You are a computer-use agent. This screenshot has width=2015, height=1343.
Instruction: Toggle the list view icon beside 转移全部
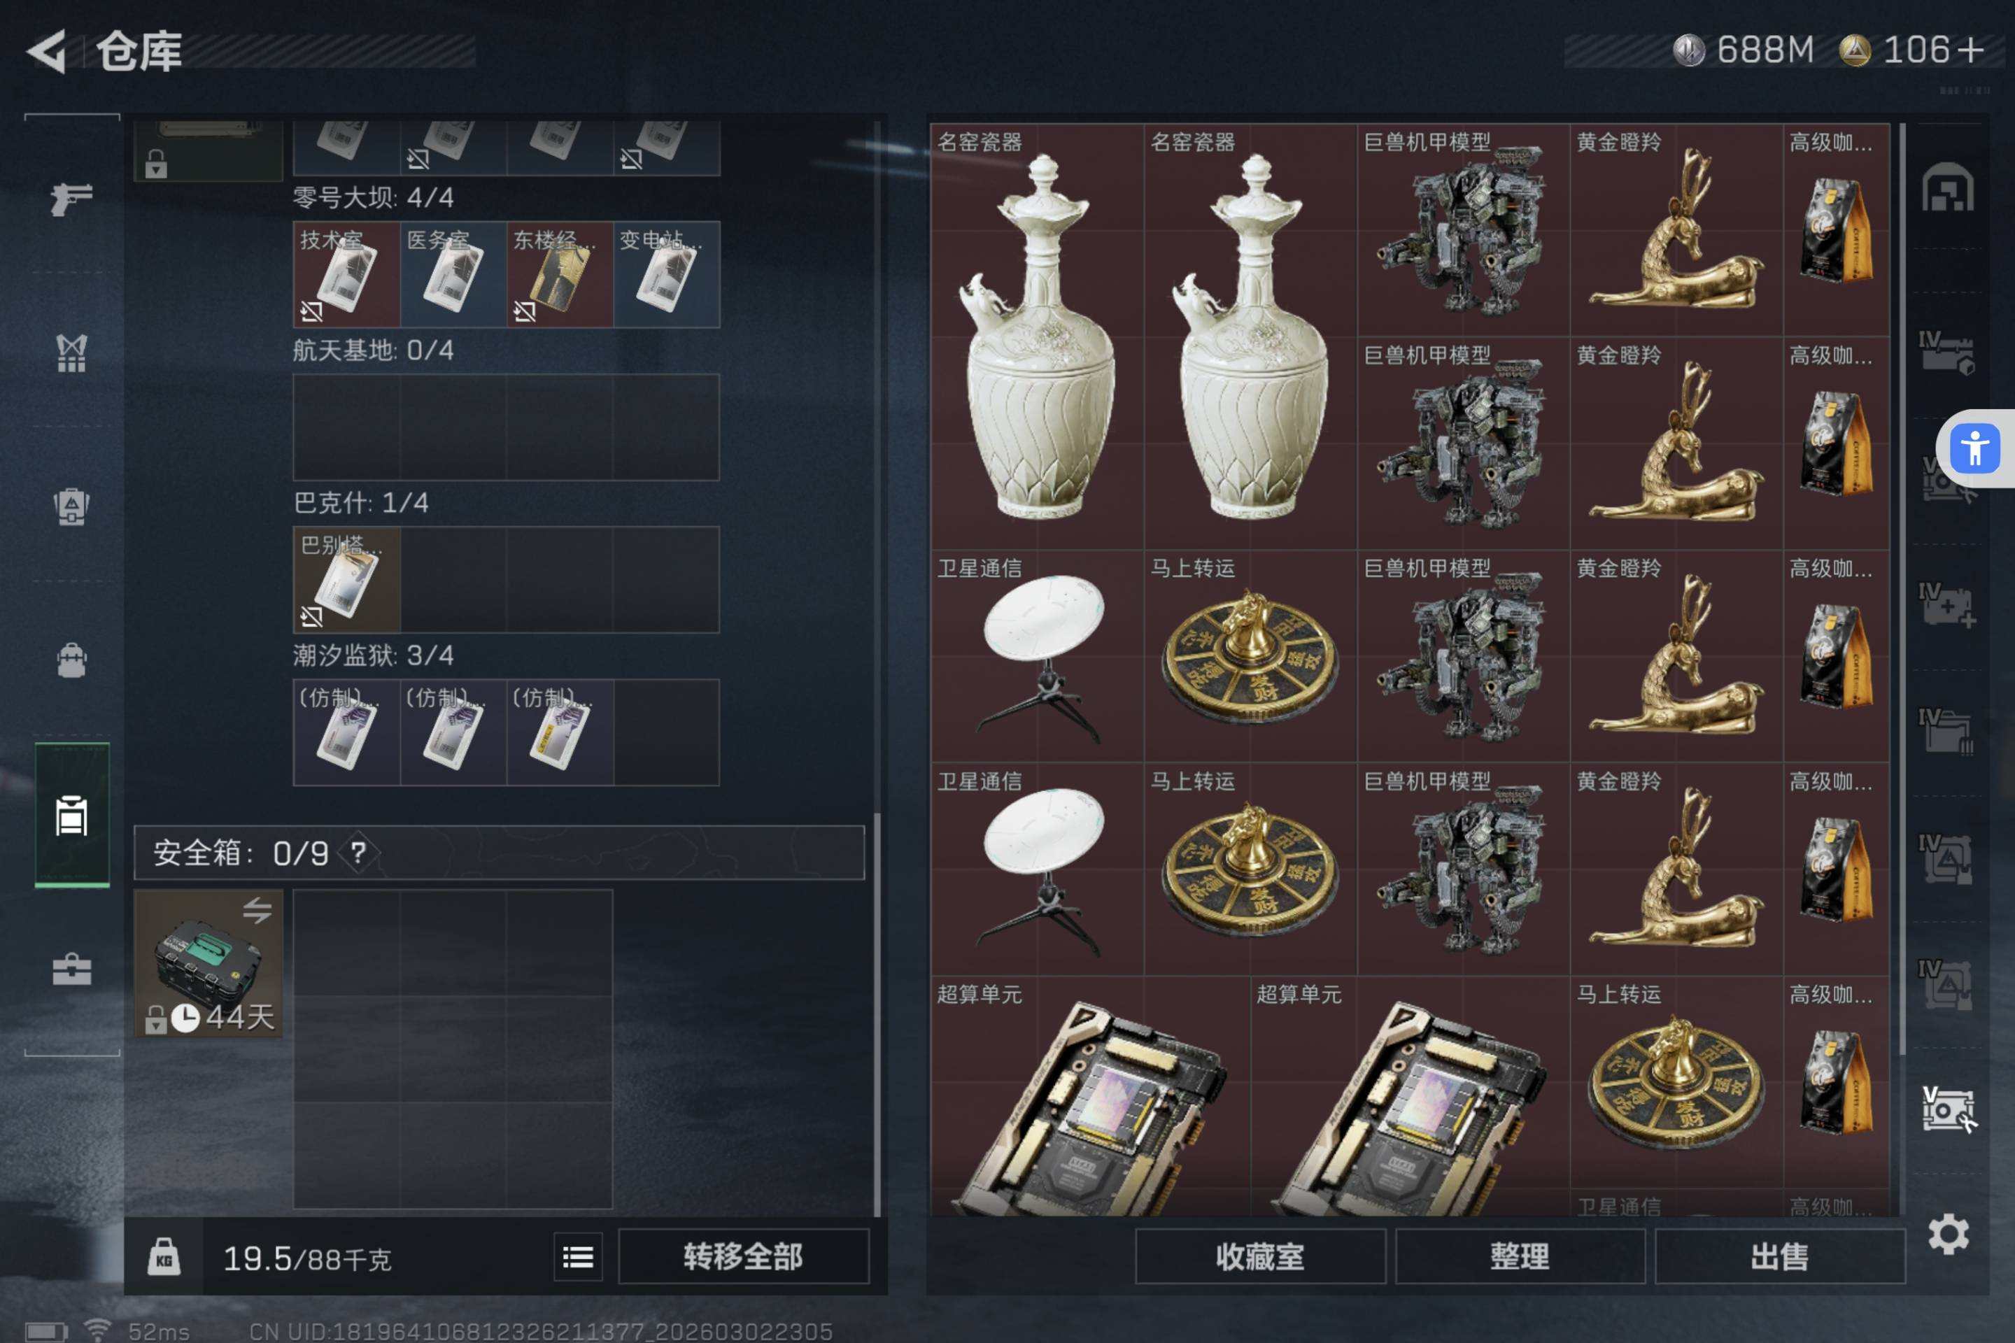[577, 1256]
